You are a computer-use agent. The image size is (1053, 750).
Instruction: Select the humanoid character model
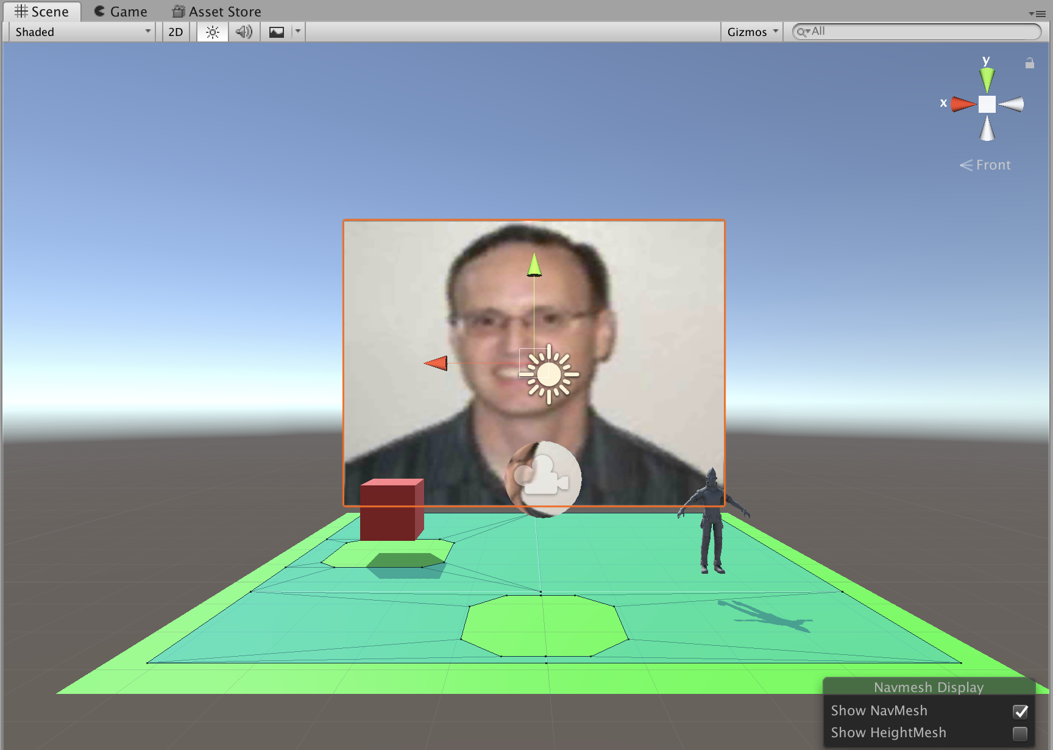(x=712, y=521)
